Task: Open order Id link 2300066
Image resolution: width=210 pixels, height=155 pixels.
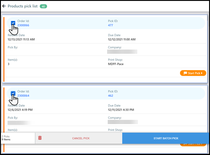Action: [x=23, y=25]
